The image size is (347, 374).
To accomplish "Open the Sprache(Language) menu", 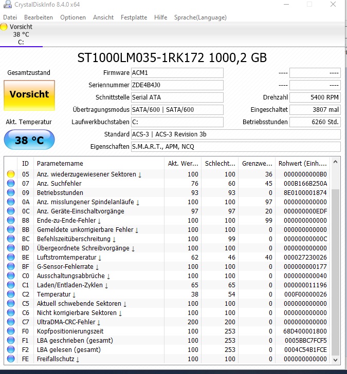I will coord(200,17).
